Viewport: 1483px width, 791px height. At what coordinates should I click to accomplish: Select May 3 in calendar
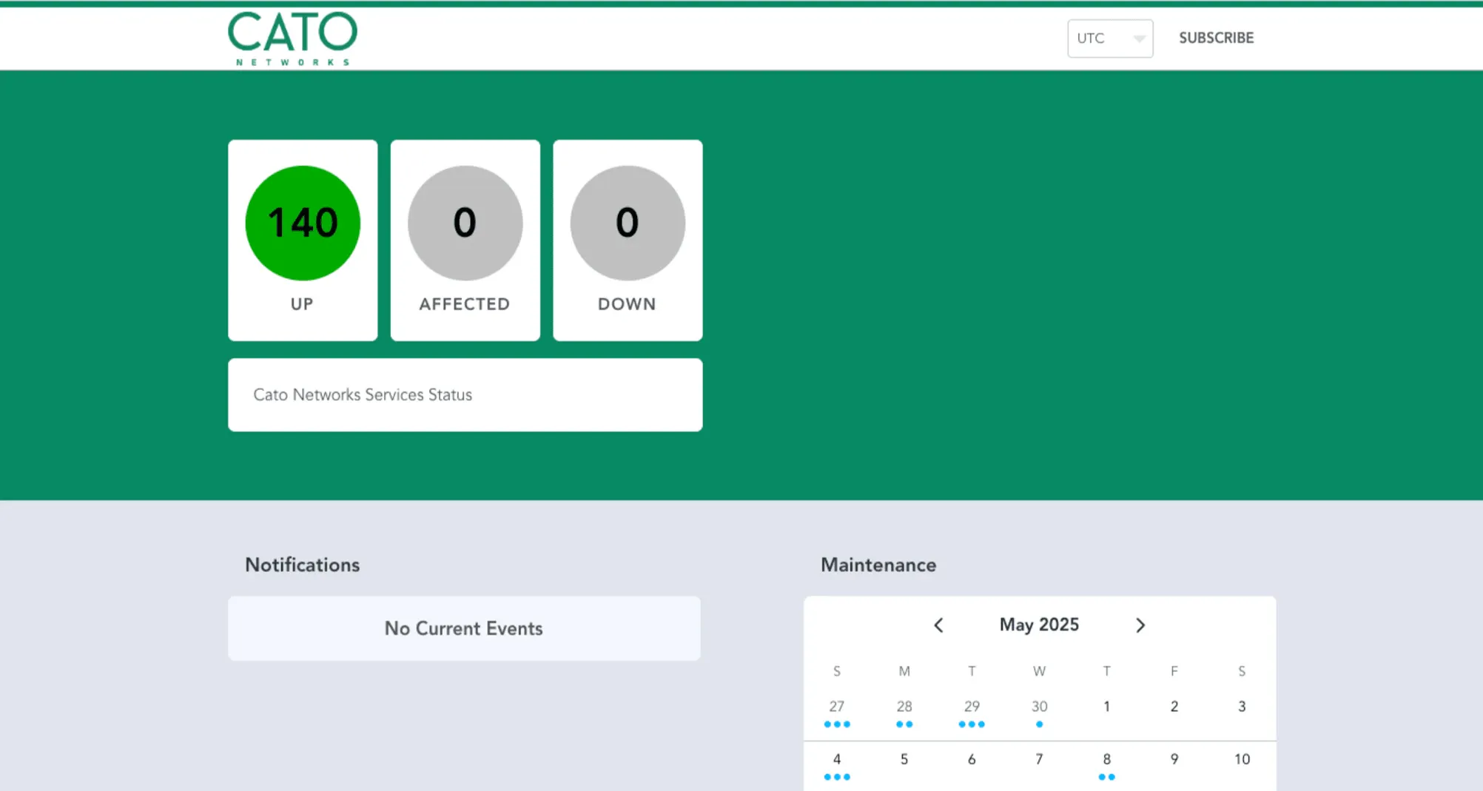click(1242, 707)
